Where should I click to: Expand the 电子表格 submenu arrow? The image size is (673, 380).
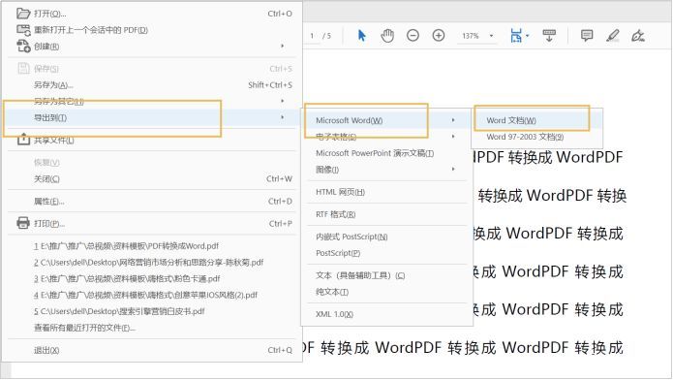coord(453,137)
